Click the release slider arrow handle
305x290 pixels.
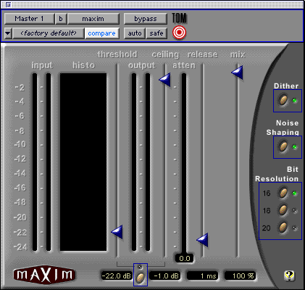pyautogui.click(x=203, y=240)
